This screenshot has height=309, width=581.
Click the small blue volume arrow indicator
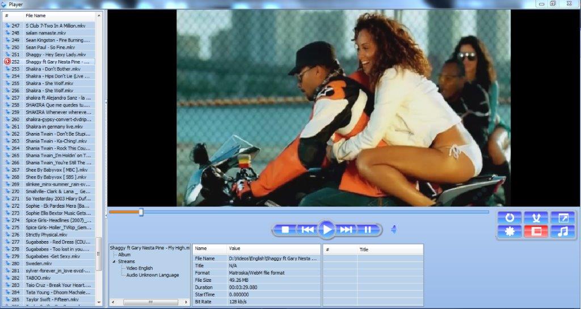pyautogui.click(x=394, y=229)
